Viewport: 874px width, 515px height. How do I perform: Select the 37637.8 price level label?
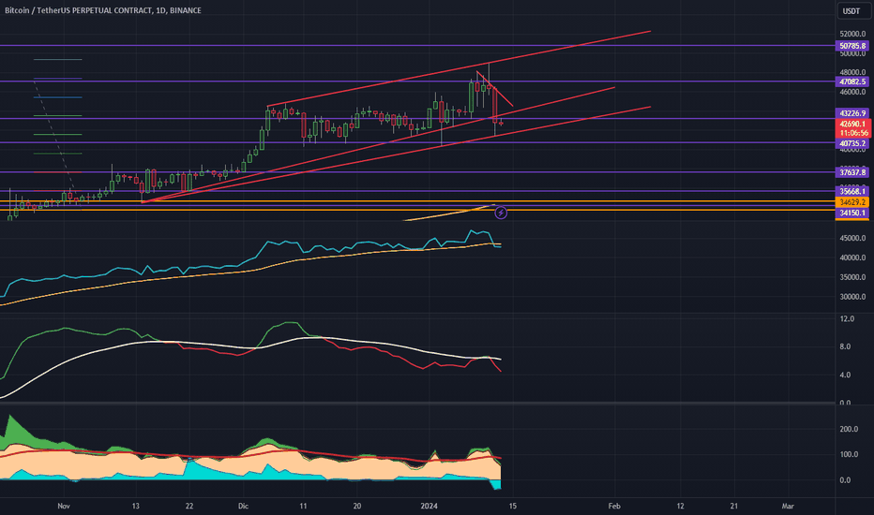(x=852, y=172)
